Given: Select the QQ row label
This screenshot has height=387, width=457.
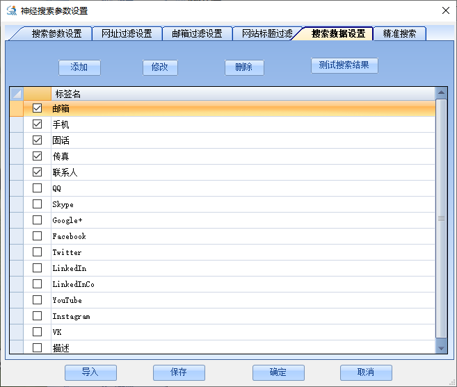Looking at the screenshot, I should coord(57,188).
